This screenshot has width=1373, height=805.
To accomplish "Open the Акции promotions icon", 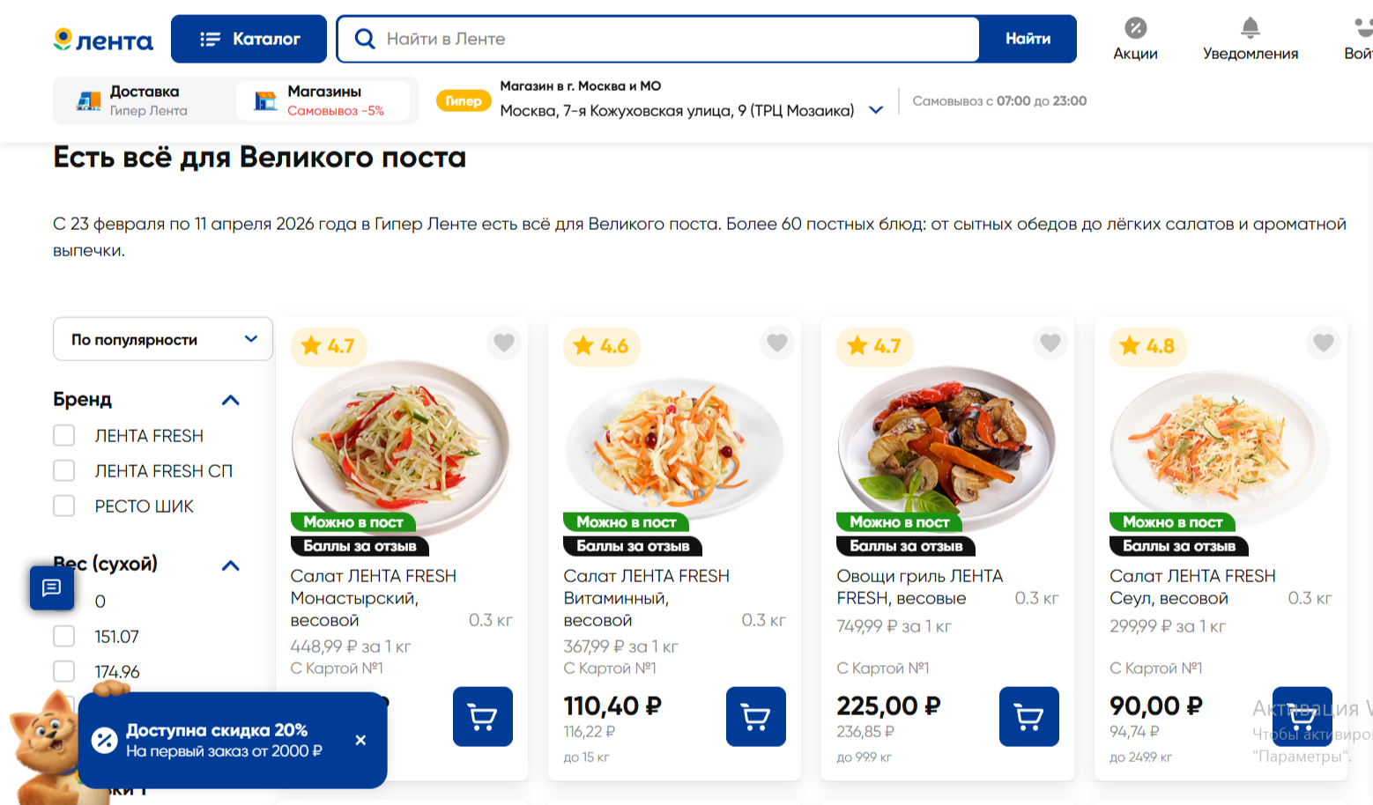I will coord(1135,39).
